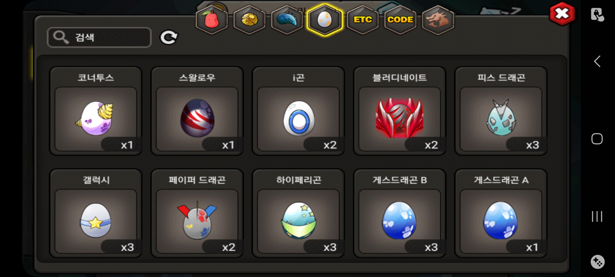This screenshot has width=615, height=277.
Task: Tap the Android back arrow
Action: coord(597,61)
